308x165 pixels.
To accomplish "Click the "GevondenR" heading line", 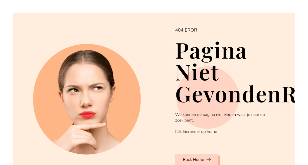I will [235, 94].
